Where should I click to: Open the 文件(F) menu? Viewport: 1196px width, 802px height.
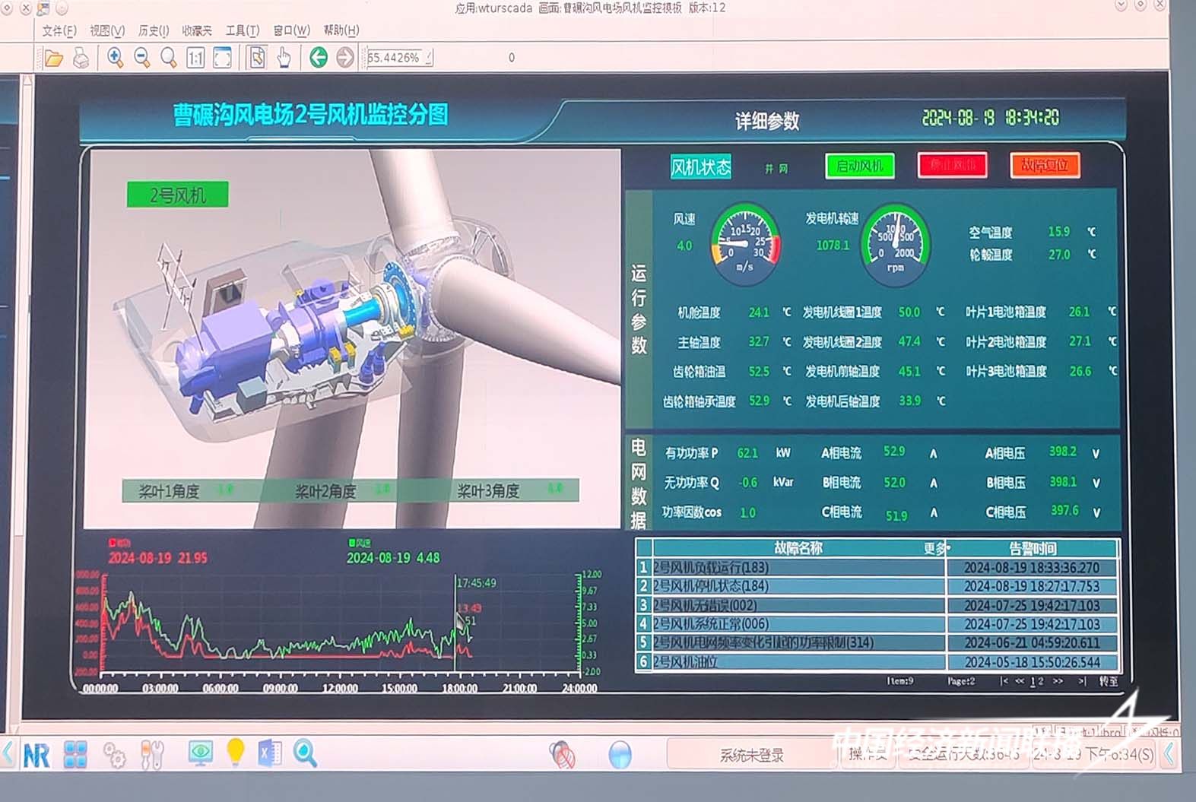point(59,30)
